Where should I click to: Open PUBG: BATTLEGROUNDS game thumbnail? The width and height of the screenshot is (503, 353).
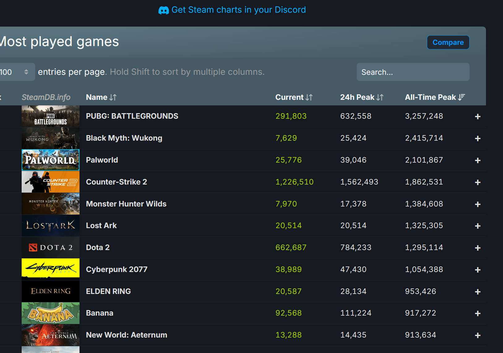click(x=50, y=116)
